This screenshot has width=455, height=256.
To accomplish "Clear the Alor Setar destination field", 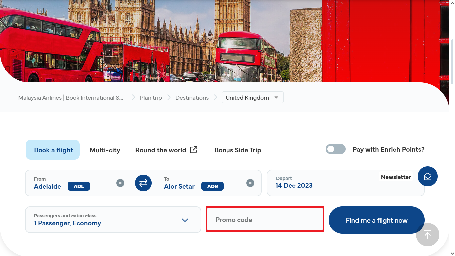I will (250, 183).
